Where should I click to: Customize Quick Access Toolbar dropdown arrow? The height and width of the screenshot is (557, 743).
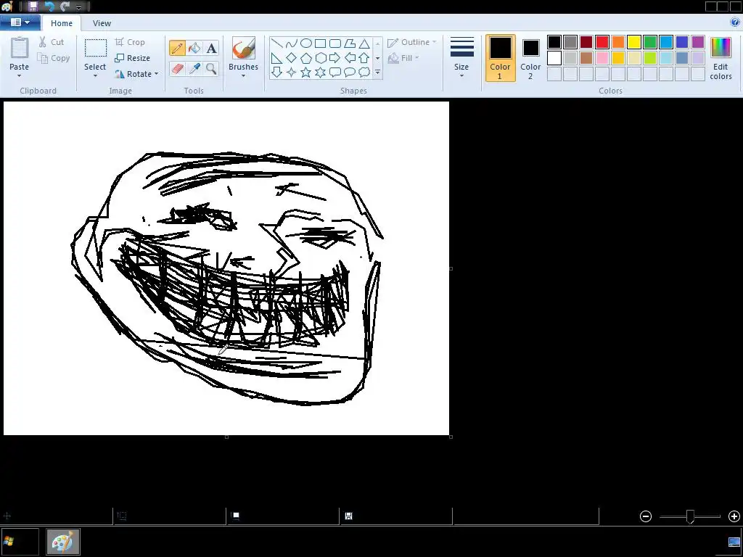78,7
